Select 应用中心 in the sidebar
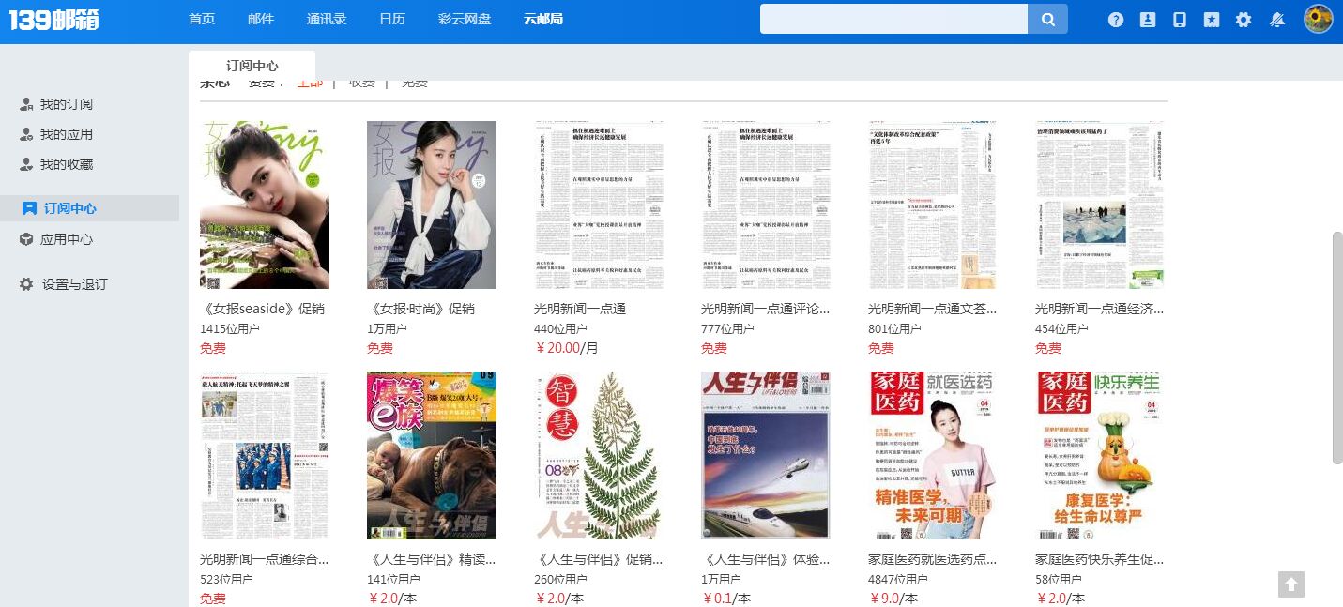 pos(66,239)
